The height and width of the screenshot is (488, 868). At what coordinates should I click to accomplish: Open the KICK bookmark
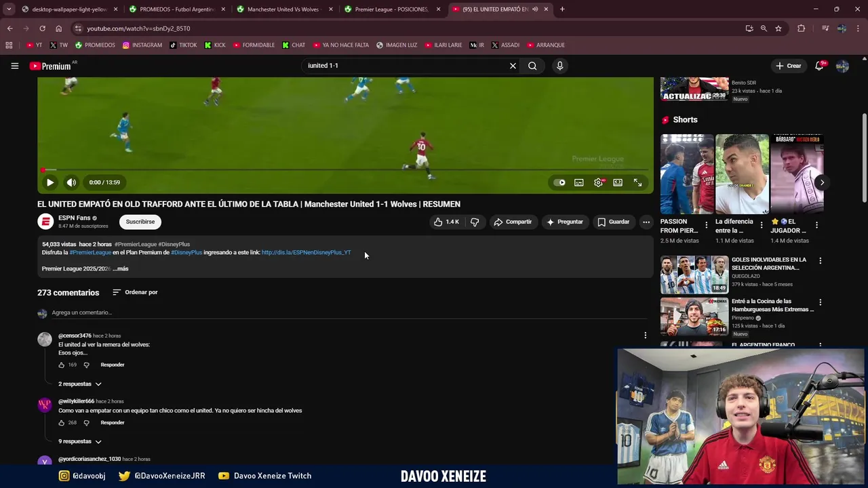(x=216, y=45)
